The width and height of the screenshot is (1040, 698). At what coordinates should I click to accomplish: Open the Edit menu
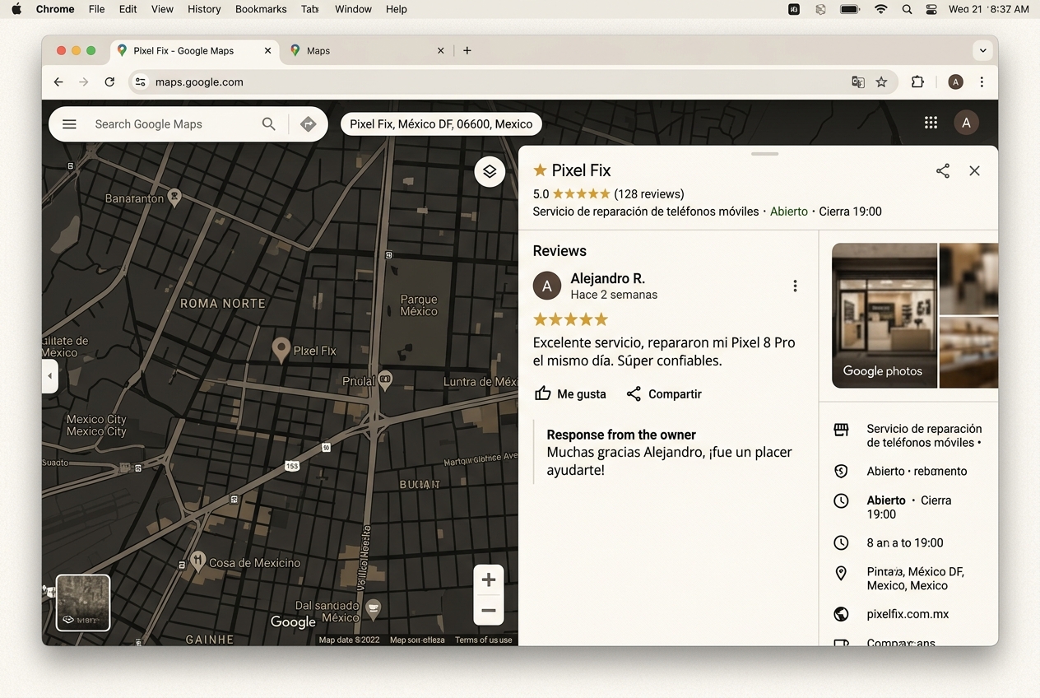click(128, 9)
